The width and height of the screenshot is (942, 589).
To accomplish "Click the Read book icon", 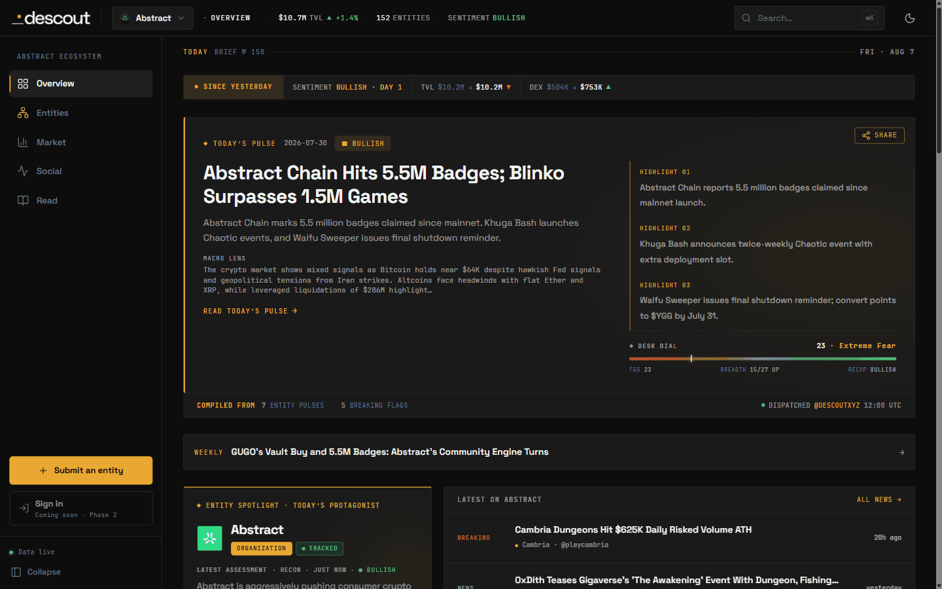I will (x=23, y=200).
